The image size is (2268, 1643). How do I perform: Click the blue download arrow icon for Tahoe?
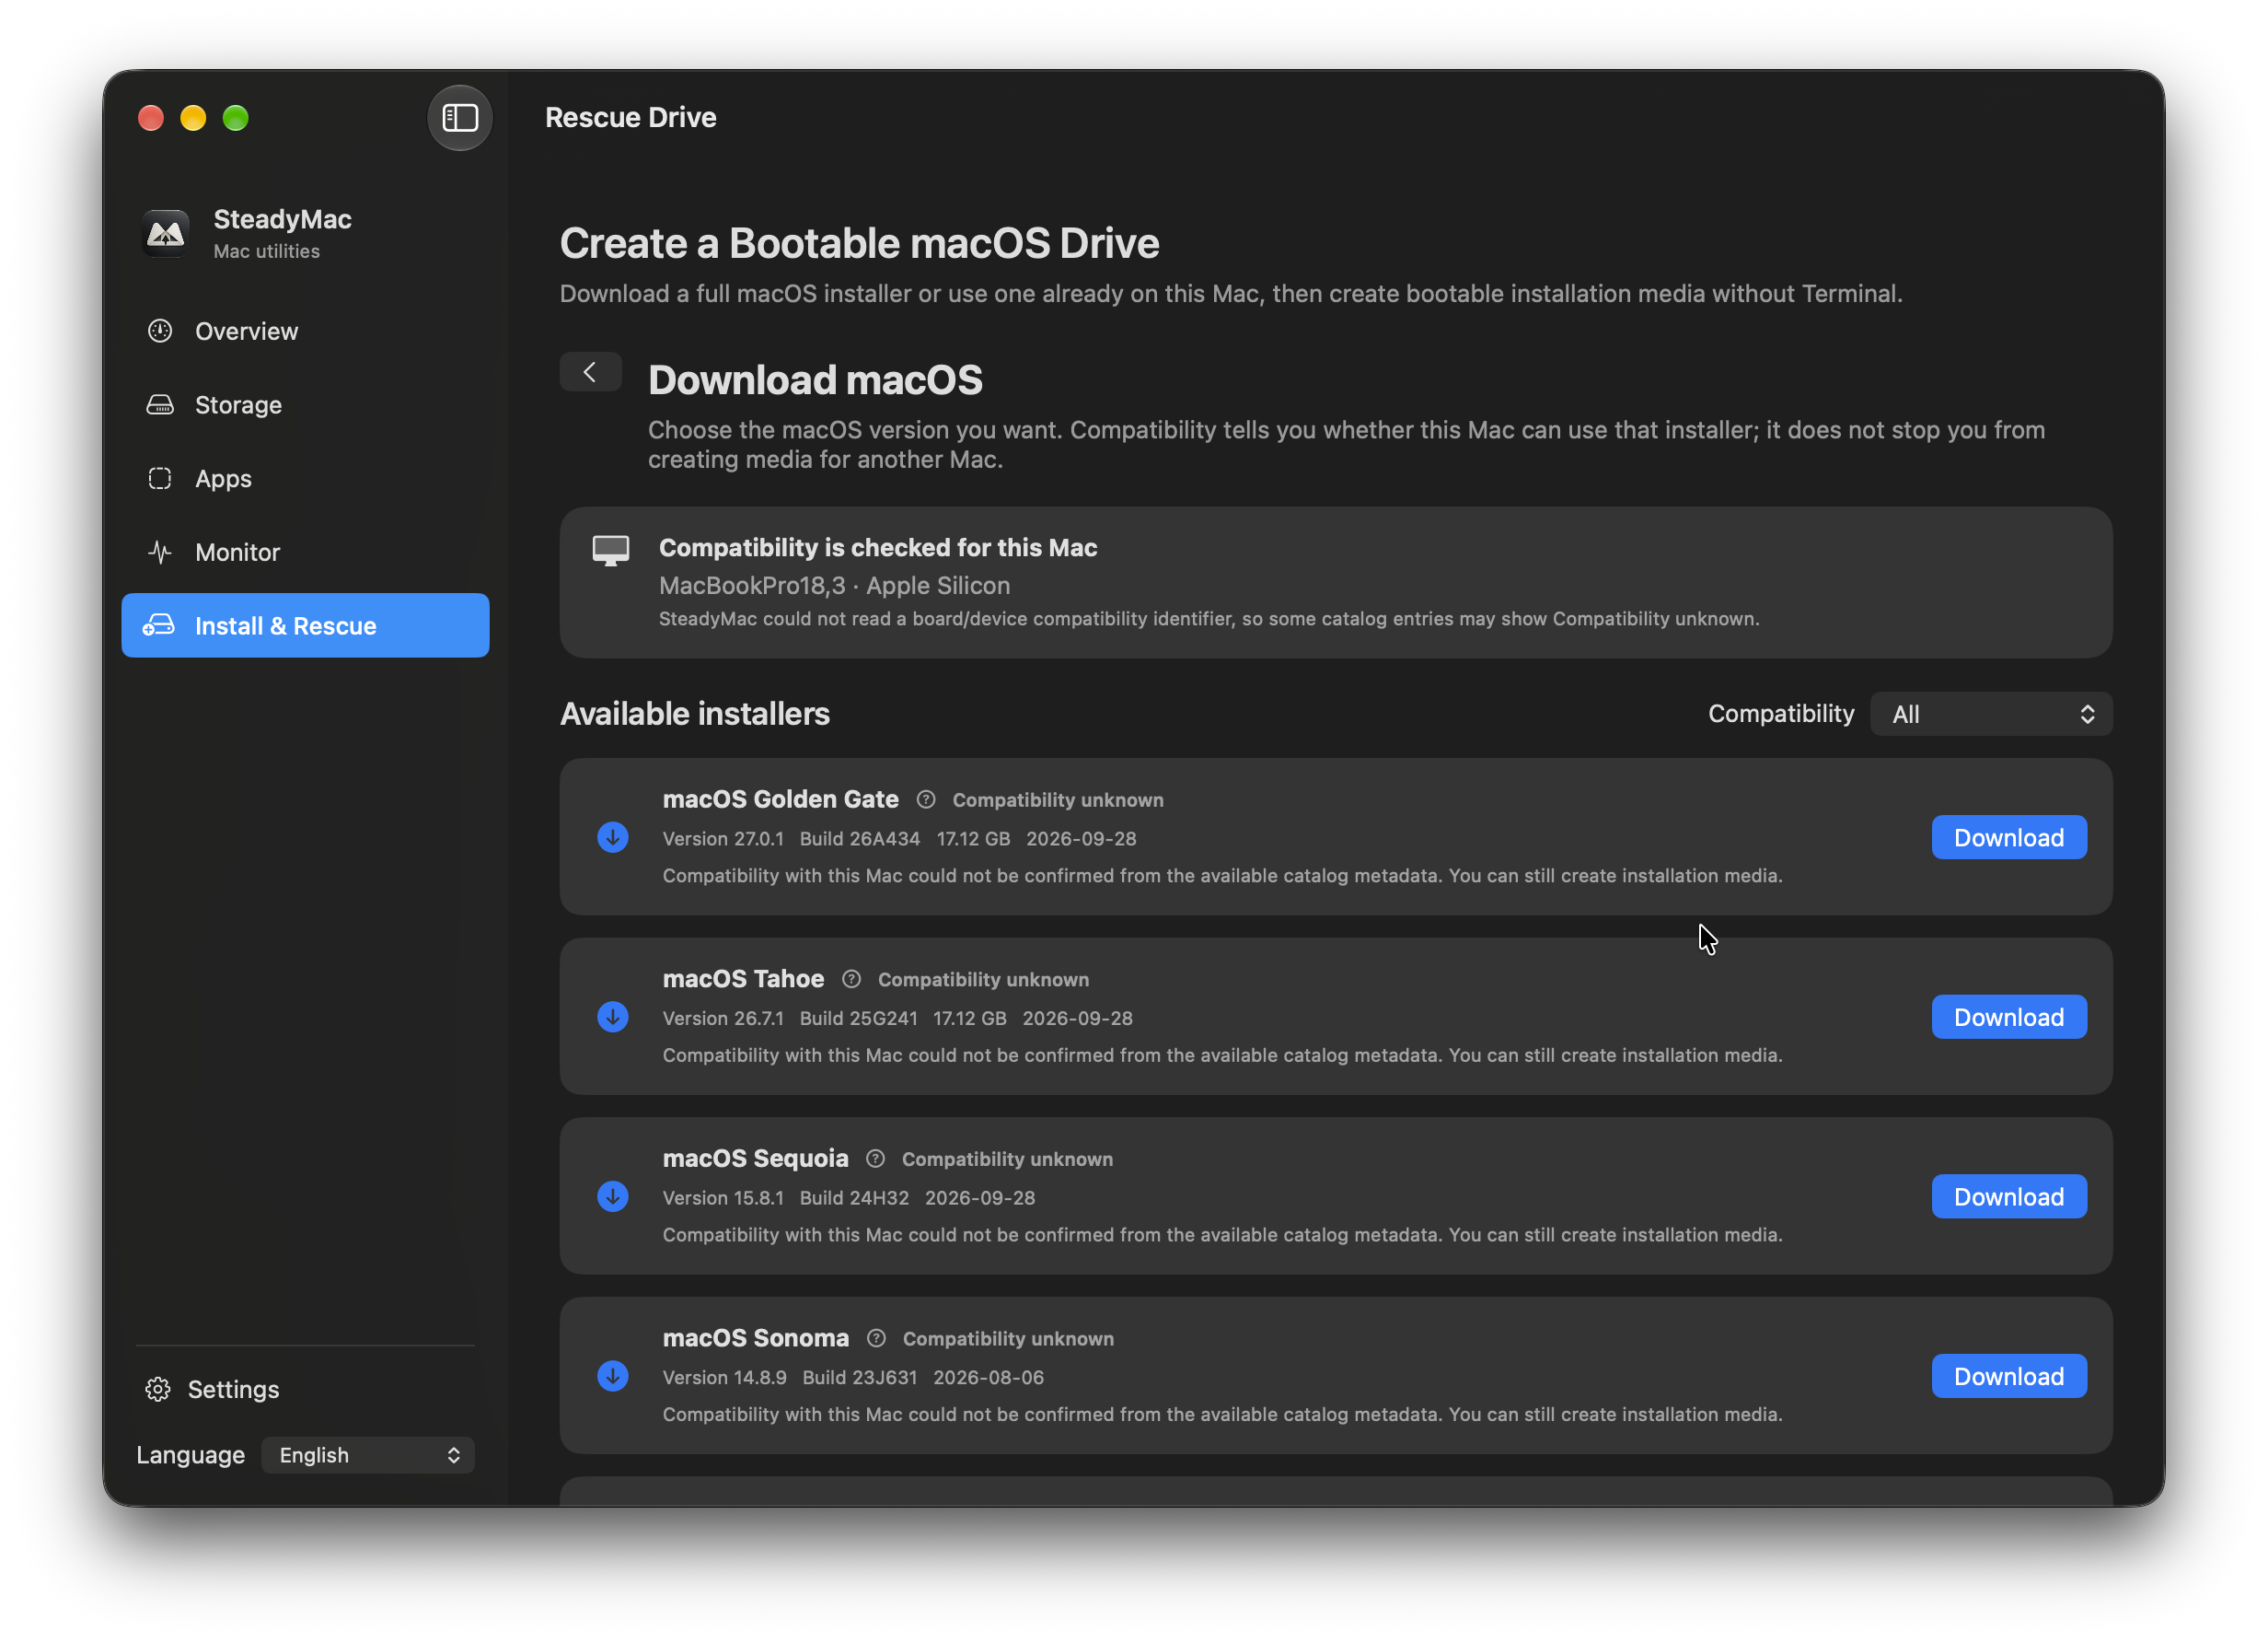pos(613,1018)
